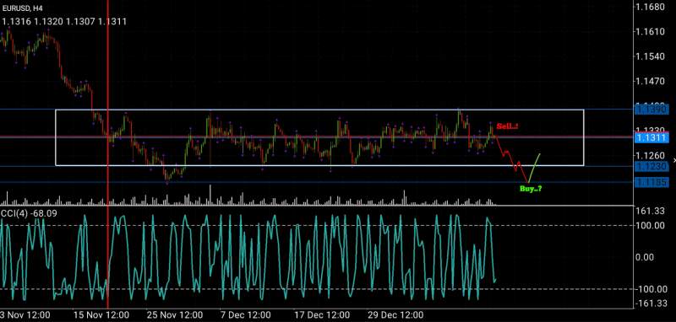Click the 1.1311 current price tag
Screen dimensions: 676x322
[x=652, y=138]
